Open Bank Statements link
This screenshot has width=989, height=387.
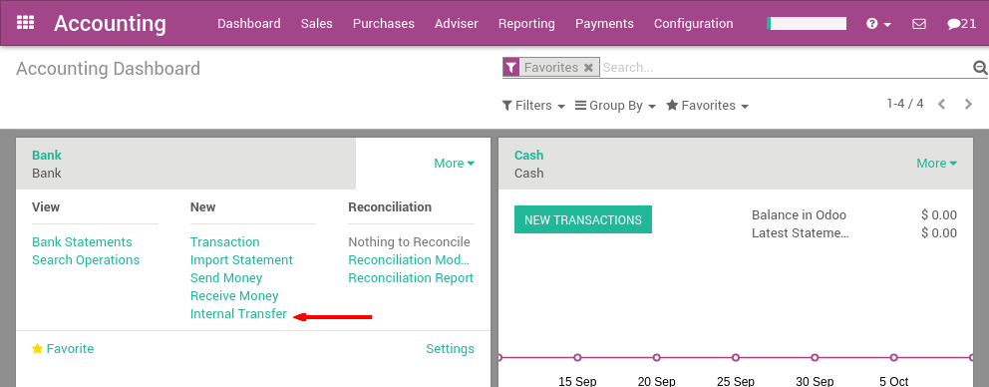pyautogui.click(x=82, y=242)
